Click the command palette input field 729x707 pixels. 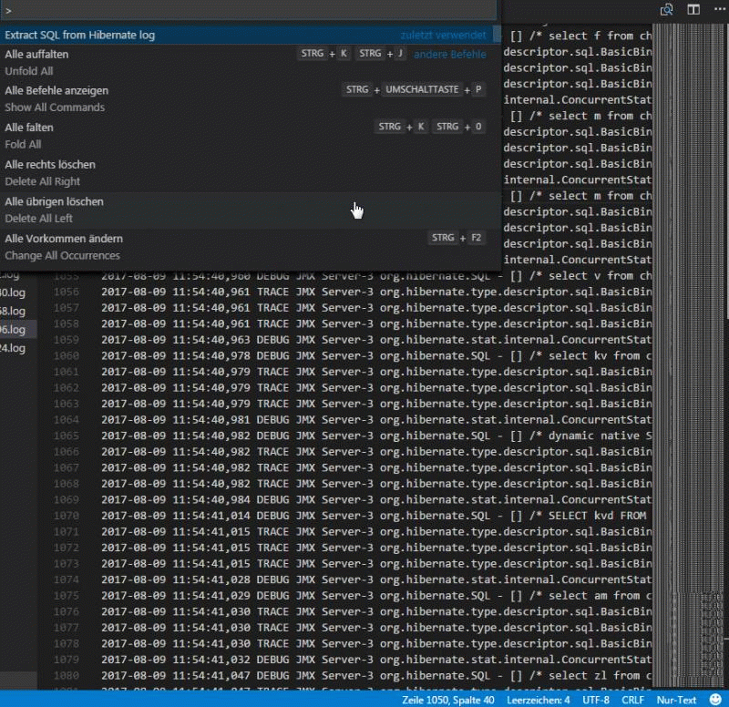tap(248, 9)
